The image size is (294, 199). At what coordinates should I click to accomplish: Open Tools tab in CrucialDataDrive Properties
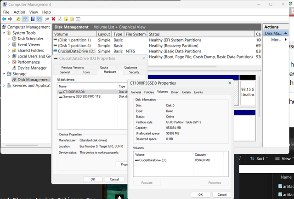pos(86,72)
